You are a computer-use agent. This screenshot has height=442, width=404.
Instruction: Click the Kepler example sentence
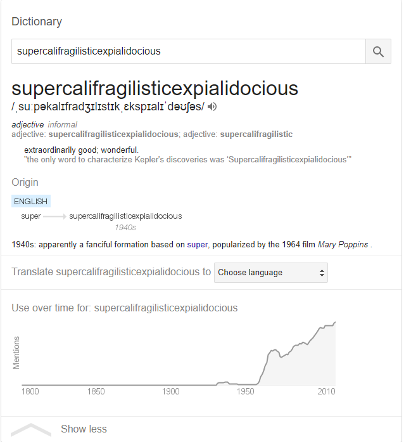tap(188, 160)
